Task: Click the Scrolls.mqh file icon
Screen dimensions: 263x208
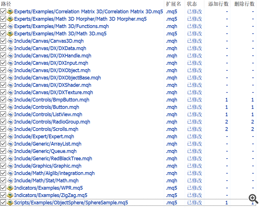Action: coord(10,129)
